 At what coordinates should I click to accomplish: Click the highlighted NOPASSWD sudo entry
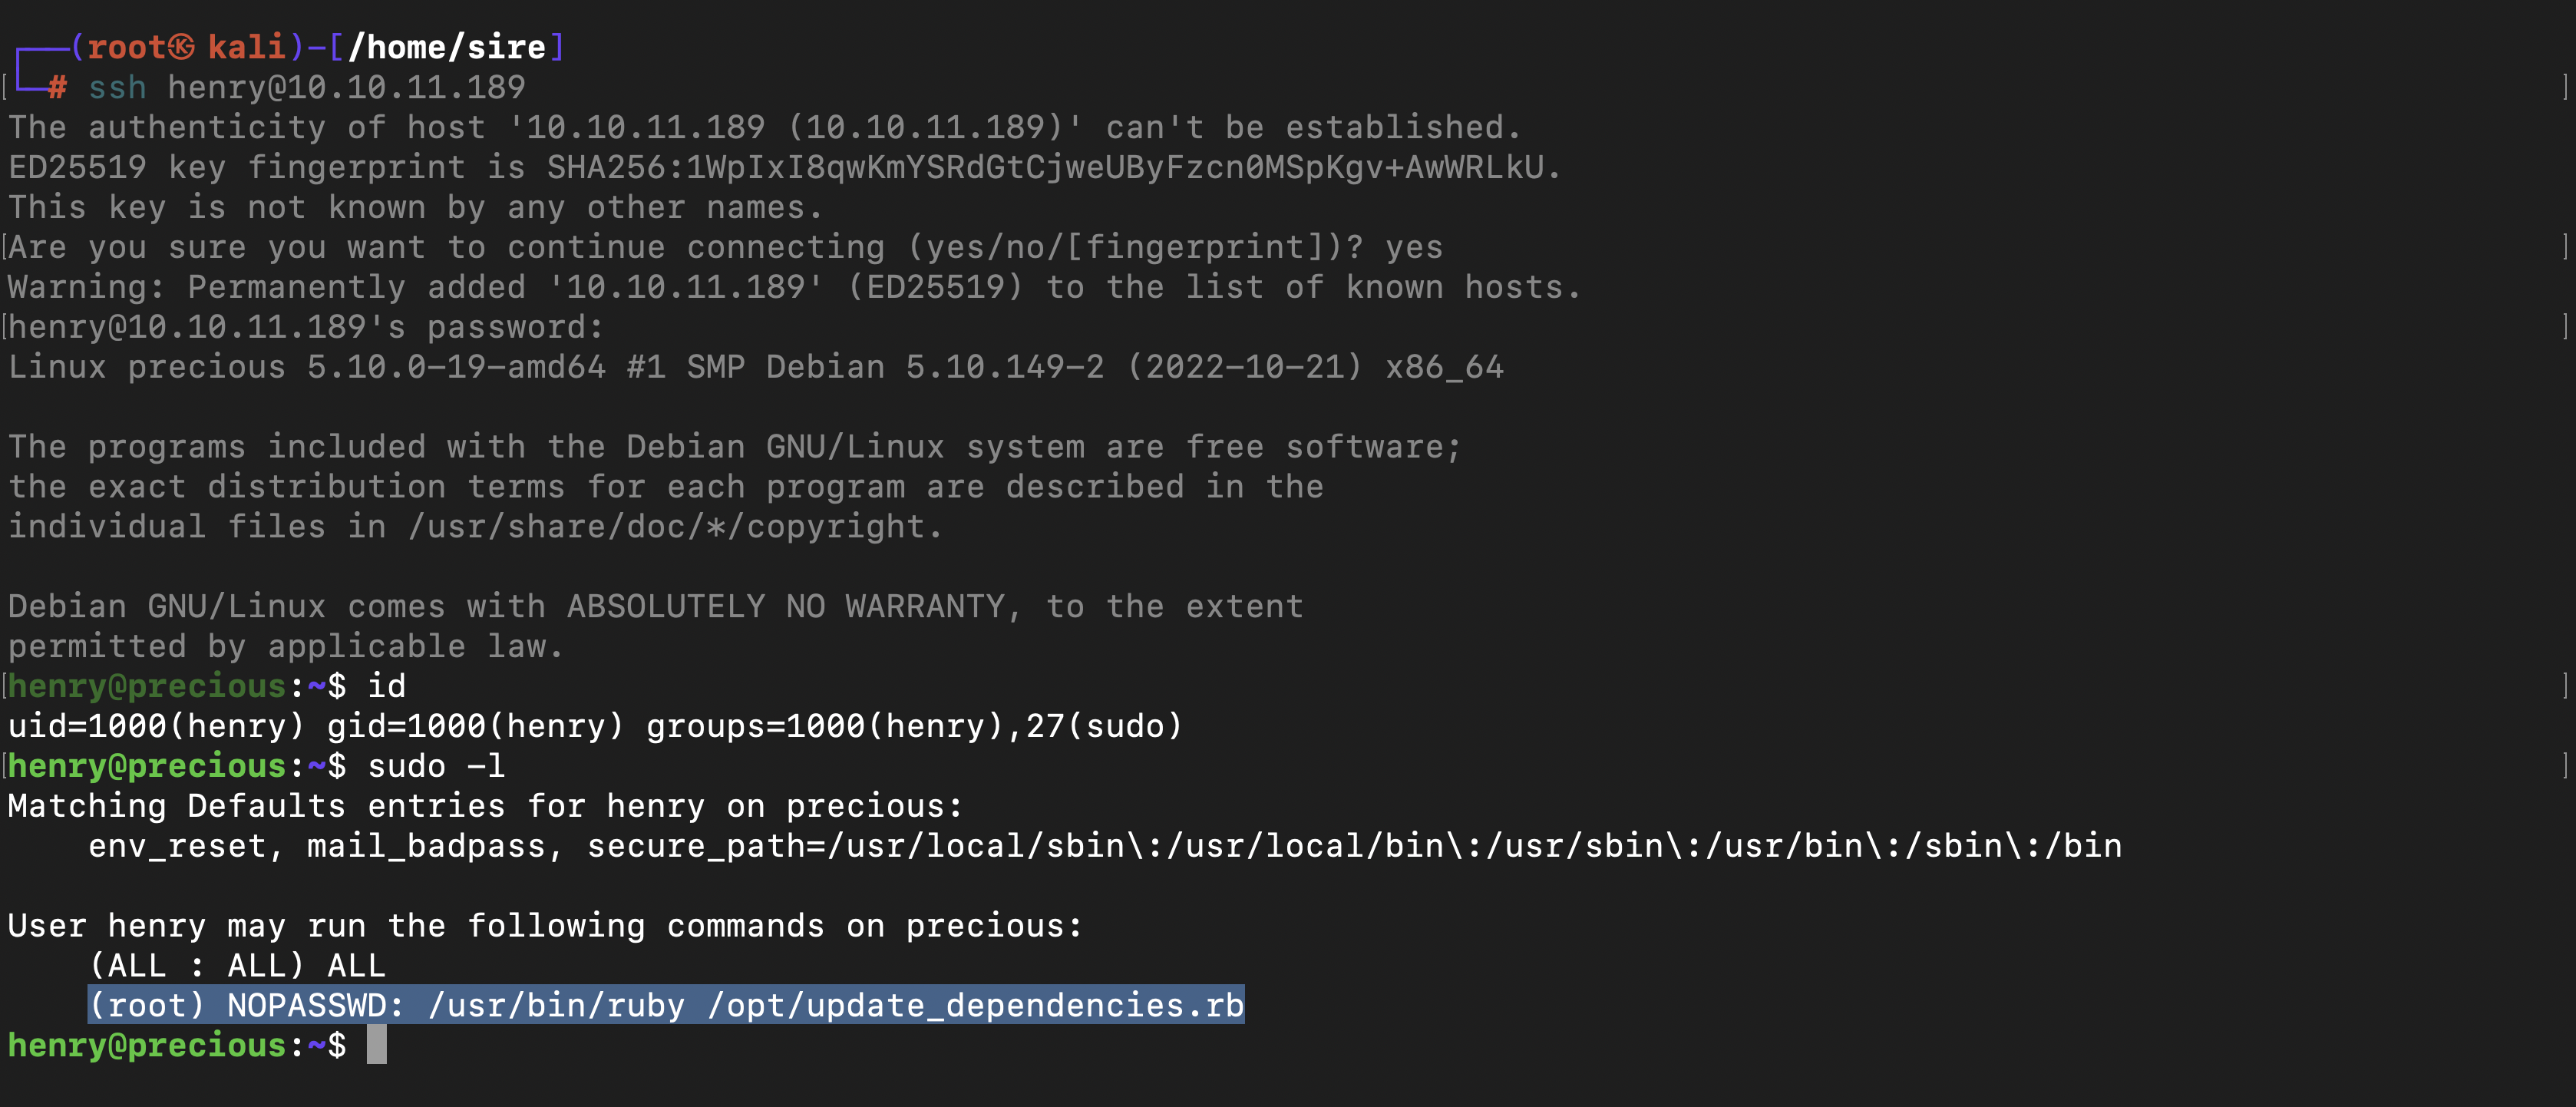click(666, 1005)
